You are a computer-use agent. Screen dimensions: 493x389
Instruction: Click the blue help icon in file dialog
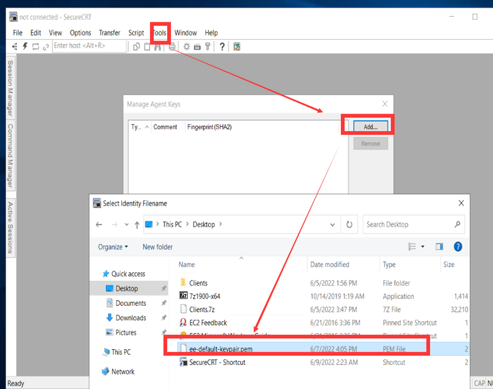click(x=457, y=247)
